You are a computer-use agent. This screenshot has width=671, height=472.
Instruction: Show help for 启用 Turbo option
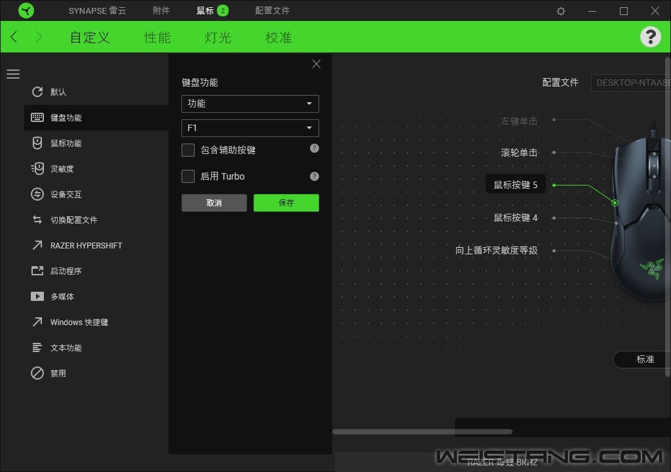[314, 176]
